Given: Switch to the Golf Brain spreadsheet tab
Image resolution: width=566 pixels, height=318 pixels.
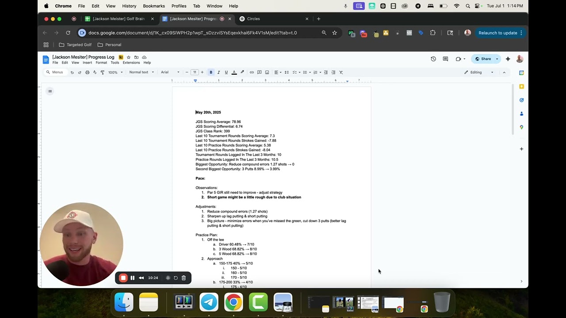Looking at the screenshot, I should (118, 19).
